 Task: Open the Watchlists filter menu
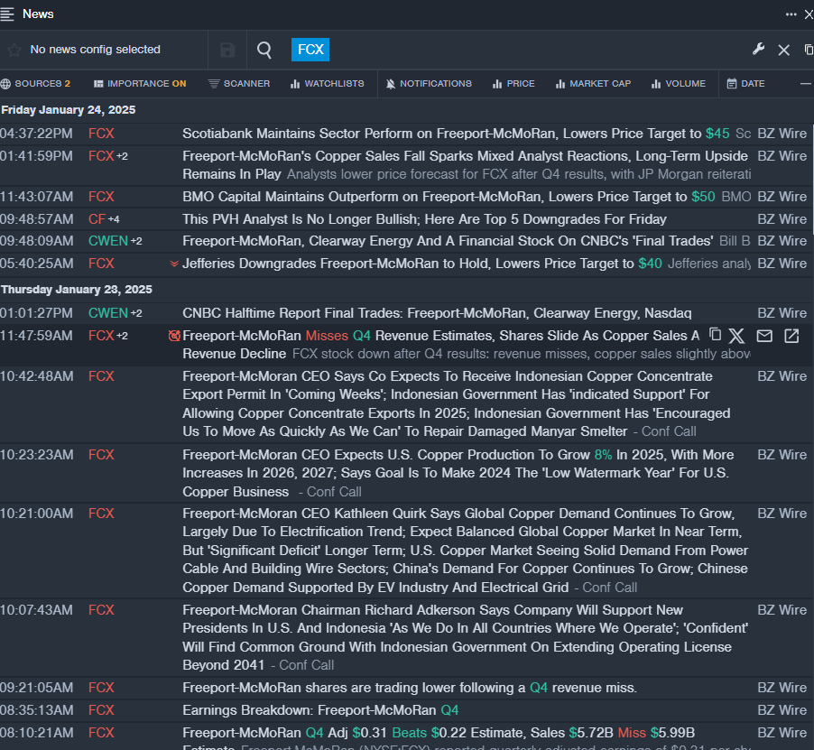(x=327, y=84)
